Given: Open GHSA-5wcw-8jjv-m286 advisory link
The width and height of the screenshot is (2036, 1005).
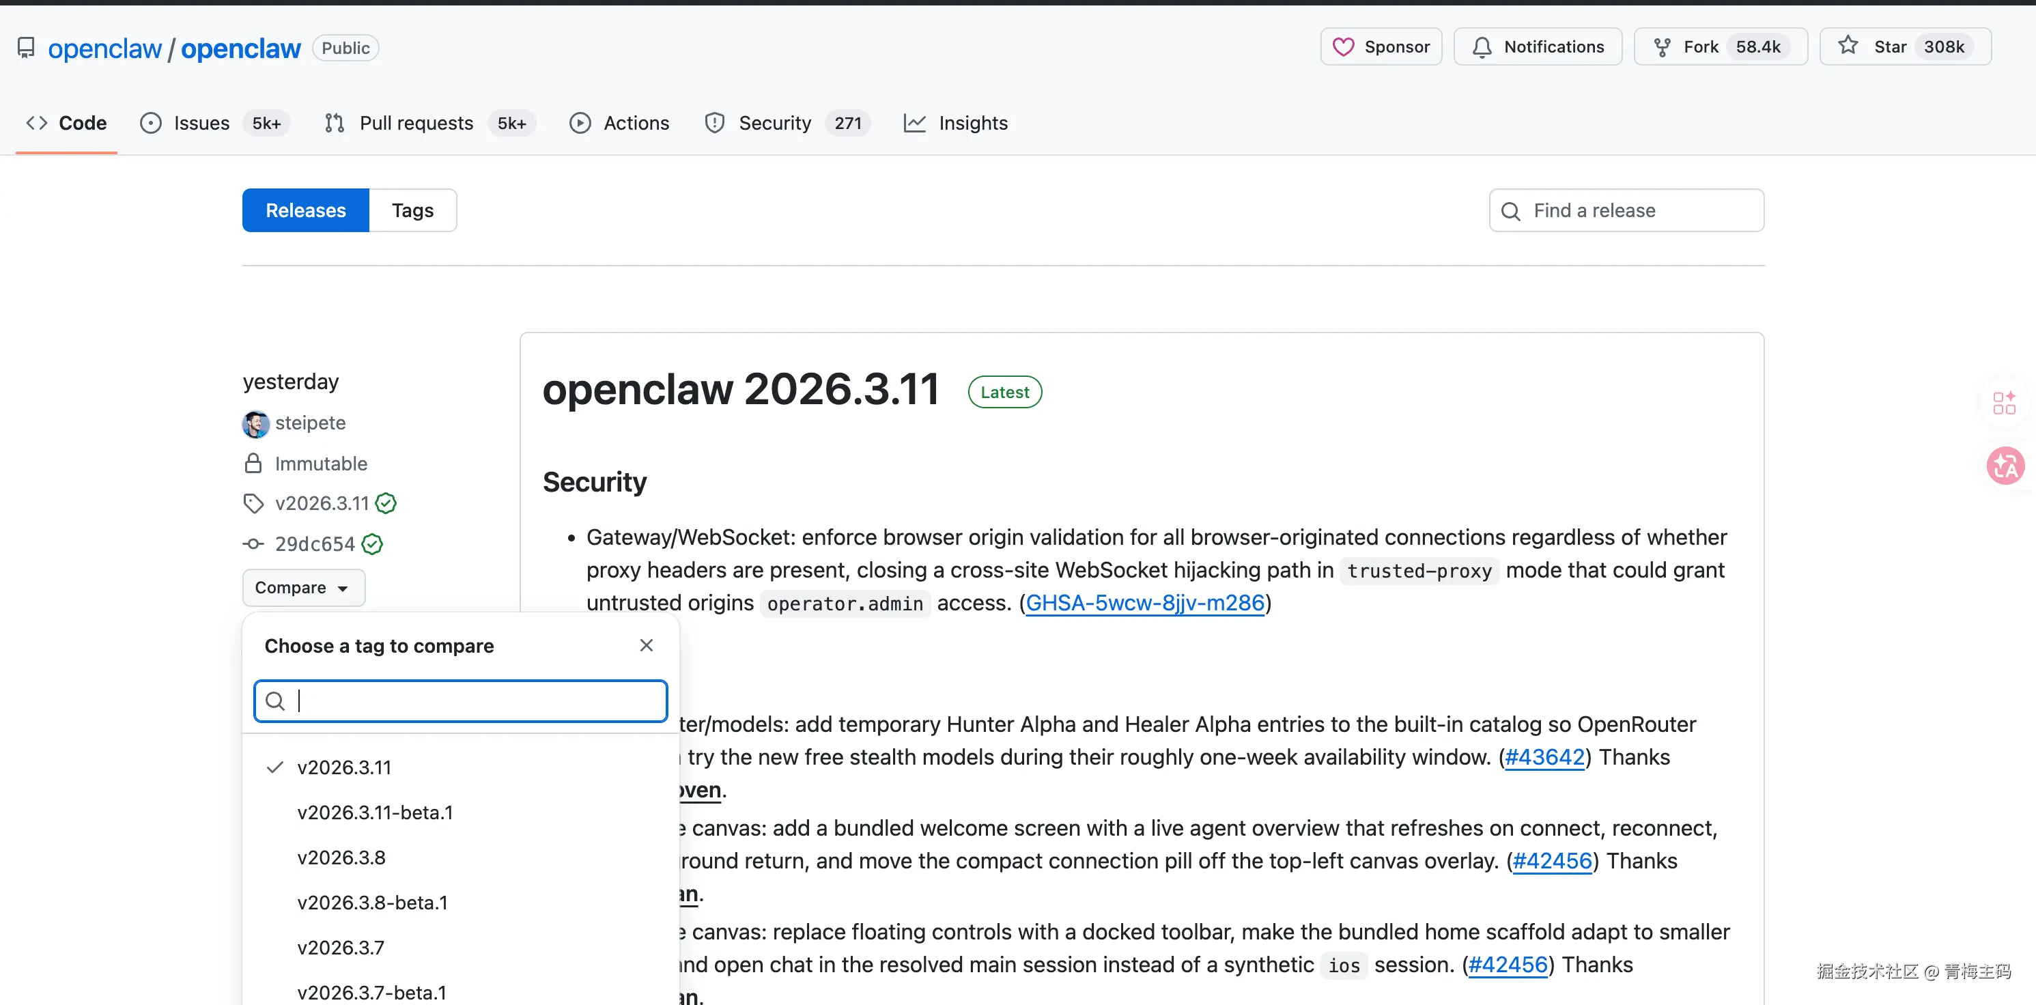Looking at the screenshot, I should tap(1144, 604).
